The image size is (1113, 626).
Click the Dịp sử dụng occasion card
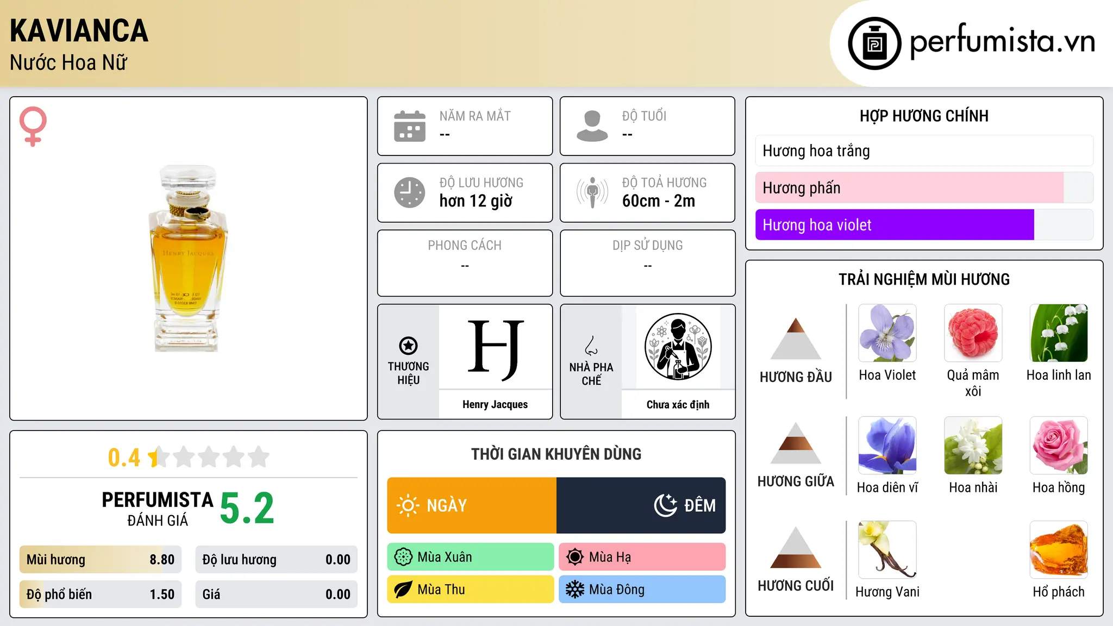pyautogui.click(x=648, y=263)
